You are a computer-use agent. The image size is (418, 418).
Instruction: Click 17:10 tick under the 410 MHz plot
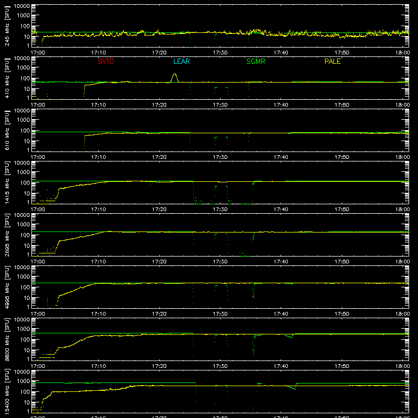coord(98,105)
